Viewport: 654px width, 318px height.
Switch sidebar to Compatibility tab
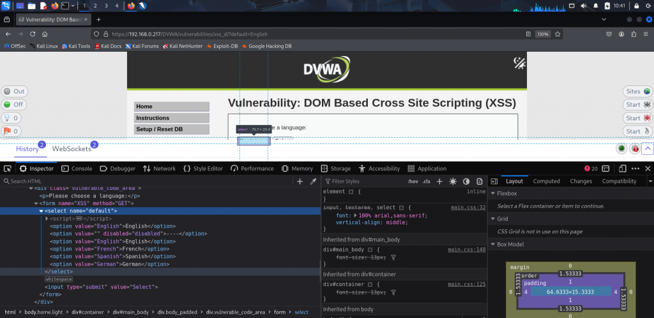619,181
